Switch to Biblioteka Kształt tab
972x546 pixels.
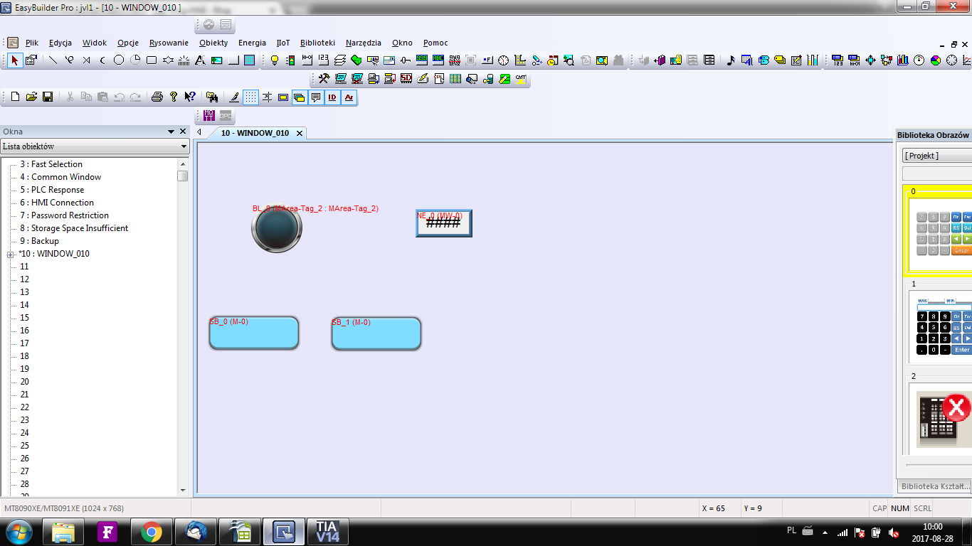(934, 487)
